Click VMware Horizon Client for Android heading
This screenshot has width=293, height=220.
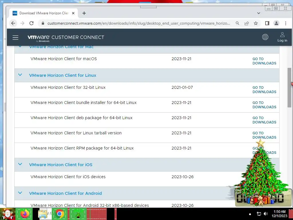(66, 193)
